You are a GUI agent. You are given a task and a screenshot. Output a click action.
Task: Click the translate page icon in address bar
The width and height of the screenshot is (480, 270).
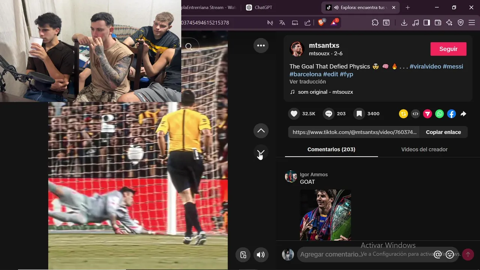(x=282, y=22)
